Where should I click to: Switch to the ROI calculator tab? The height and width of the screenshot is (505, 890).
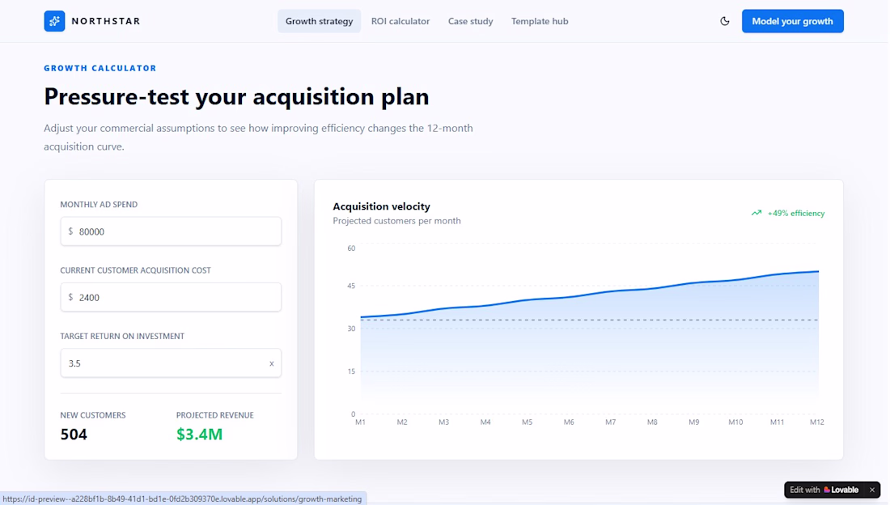pos(400,21)
